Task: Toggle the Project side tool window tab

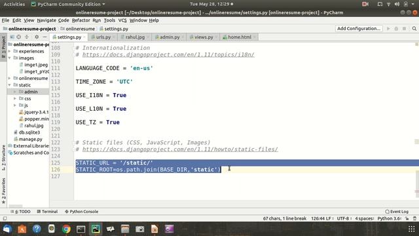Action: (x=3, y=47)
